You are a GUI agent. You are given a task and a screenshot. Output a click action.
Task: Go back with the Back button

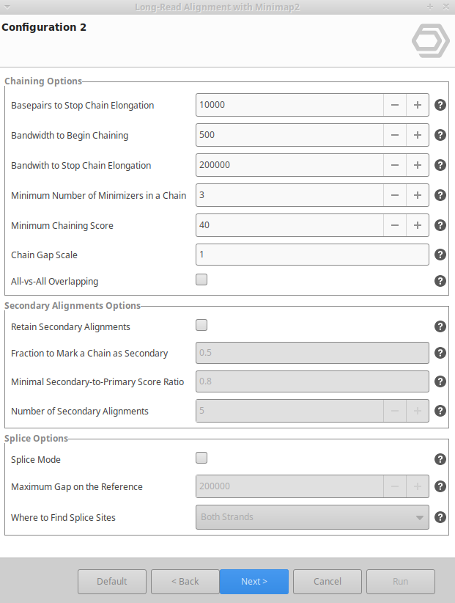tap(185, 582)
